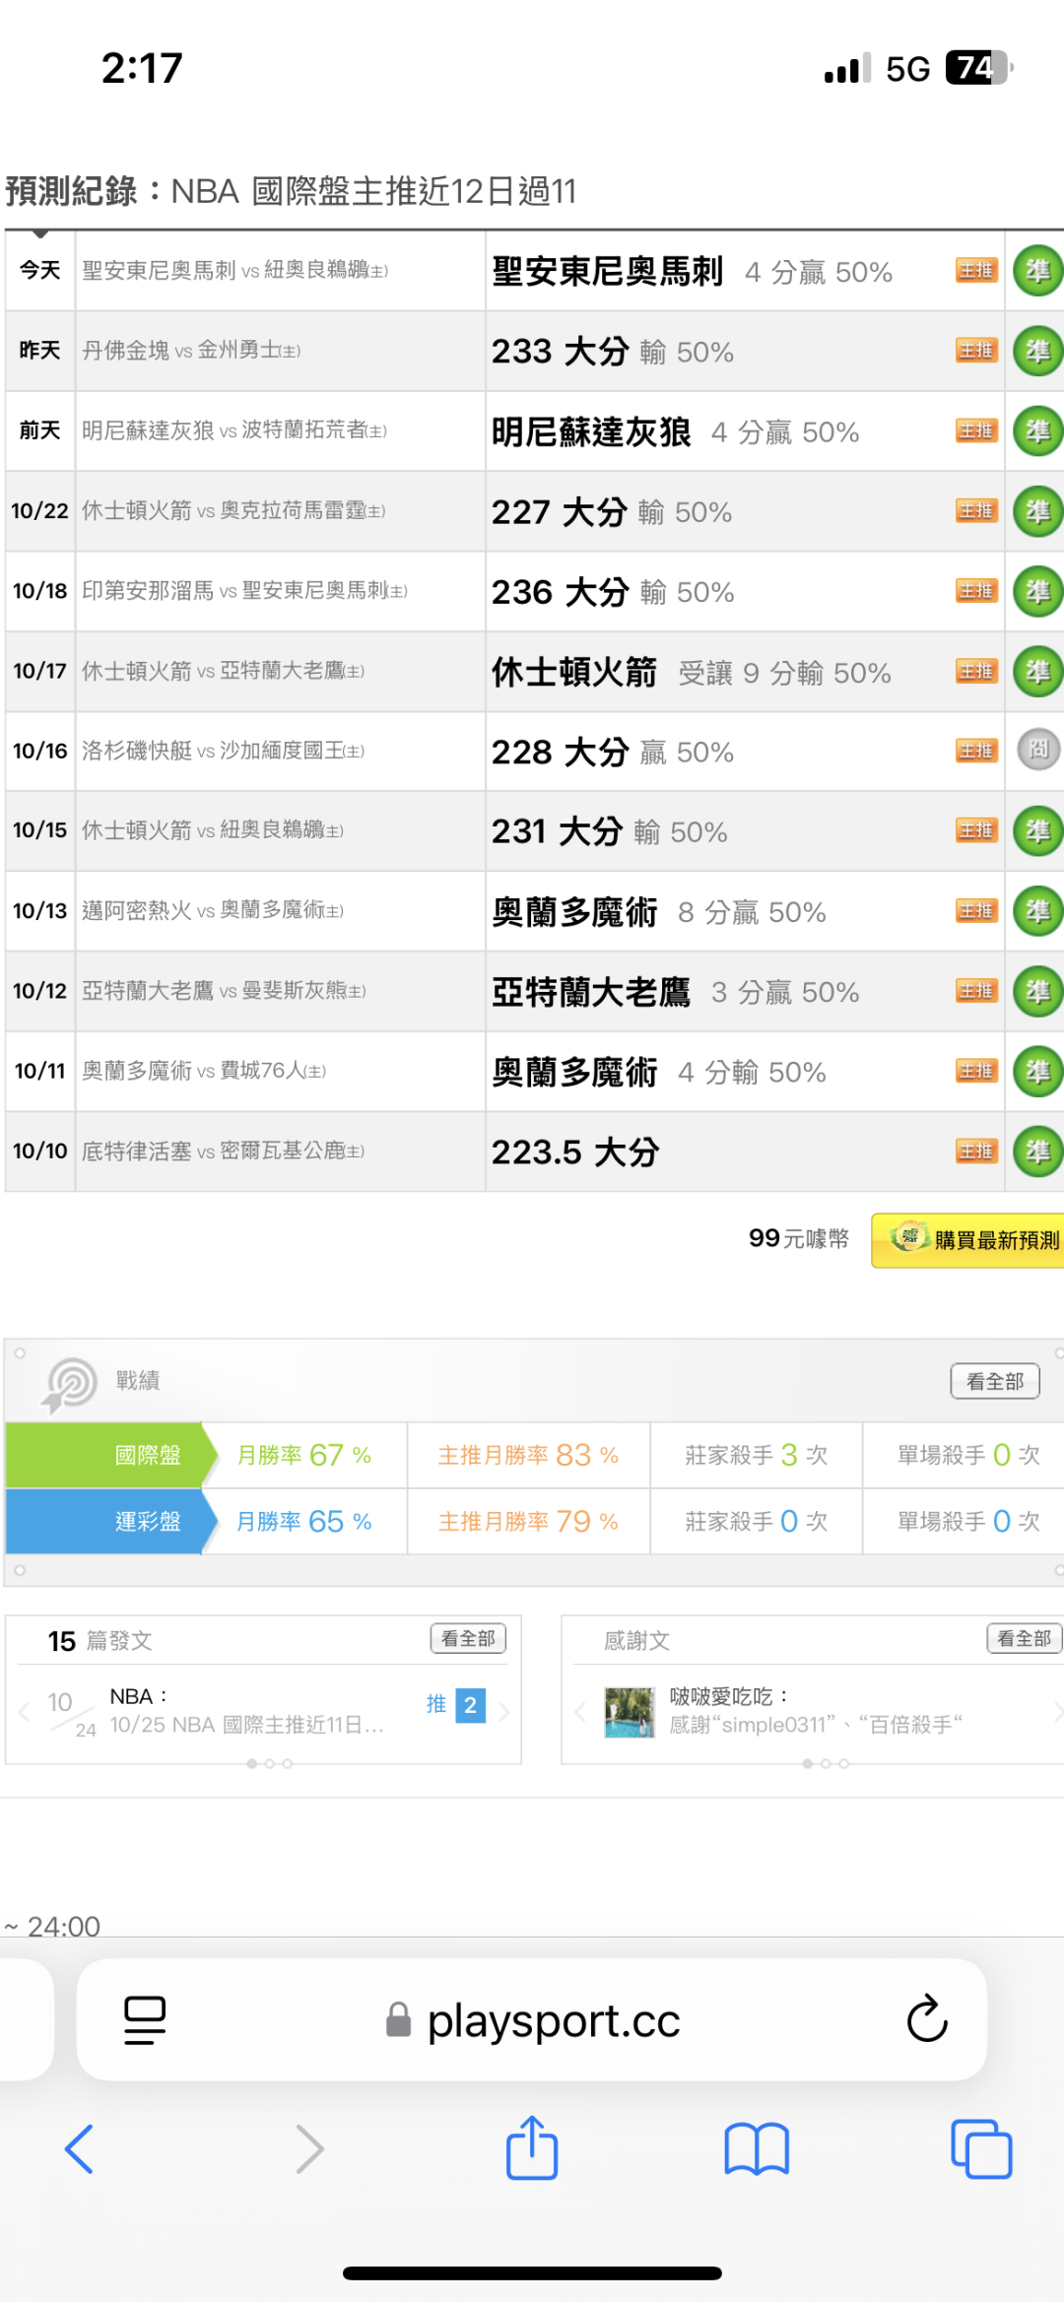Screen dimensions: 1064x2302
Task: Click 主推 tag on 10/10 row
Action: click(x=976, y=1151)
